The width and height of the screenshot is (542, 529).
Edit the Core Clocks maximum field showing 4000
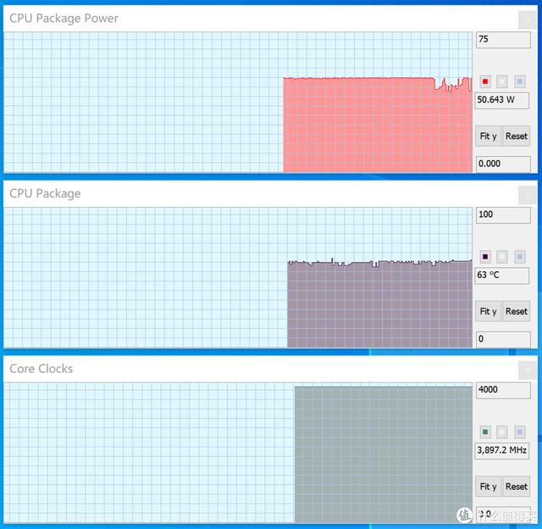pos(503,390)
